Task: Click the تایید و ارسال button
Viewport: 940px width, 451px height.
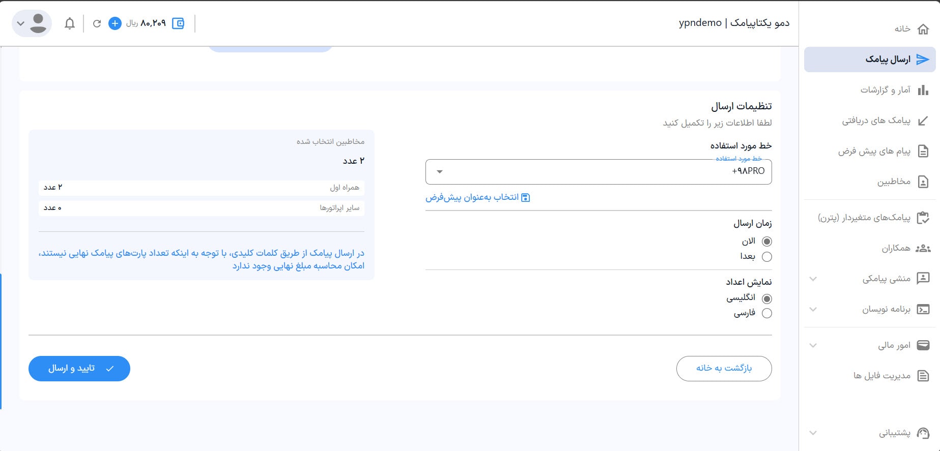Action: pyautogui.click(x=79, y=369)
